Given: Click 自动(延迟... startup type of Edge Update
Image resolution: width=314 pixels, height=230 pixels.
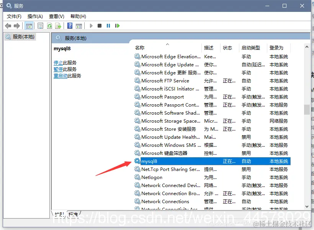Looking at the screenshot, I should click(x=253, y=64).
